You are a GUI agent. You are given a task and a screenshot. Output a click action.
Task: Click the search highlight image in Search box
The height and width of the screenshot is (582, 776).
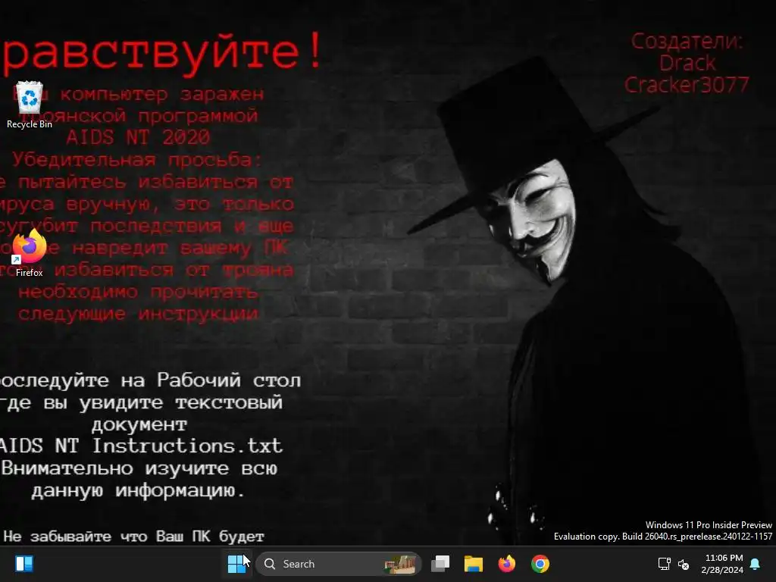(401, 564)
